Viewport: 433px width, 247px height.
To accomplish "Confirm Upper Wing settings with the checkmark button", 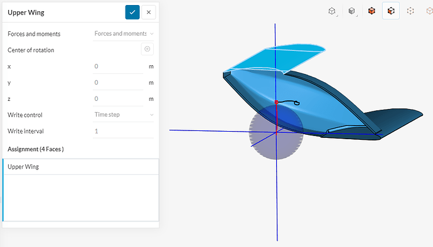I will point(132,12).
